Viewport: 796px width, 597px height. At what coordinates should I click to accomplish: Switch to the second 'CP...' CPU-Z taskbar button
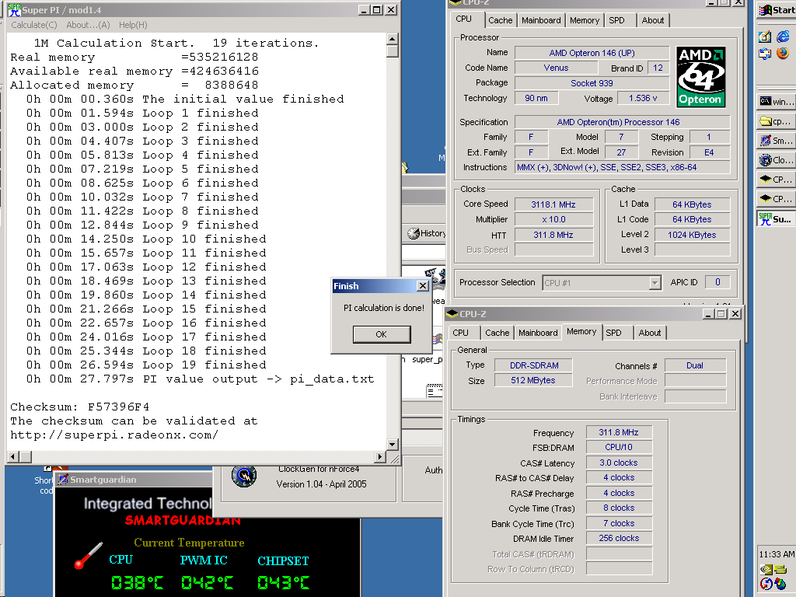pos(776,198)
